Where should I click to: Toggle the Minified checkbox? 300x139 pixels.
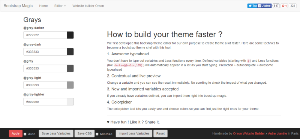[97, 134]
